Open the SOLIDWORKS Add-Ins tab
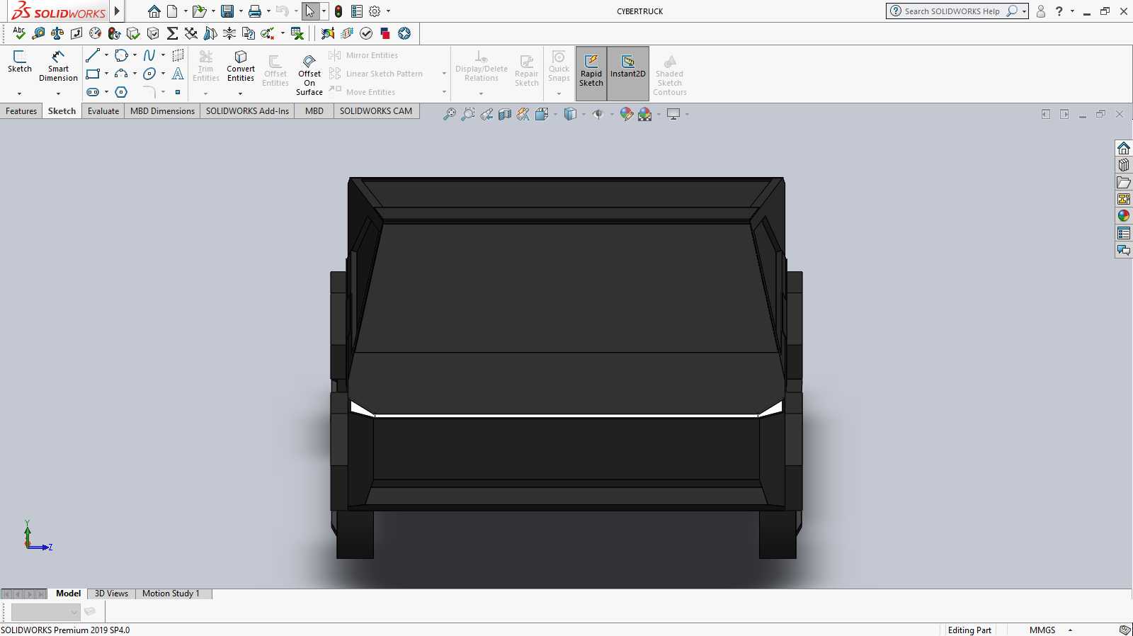The height and width of the screenshot is (636, 1133). pos(247,111)
